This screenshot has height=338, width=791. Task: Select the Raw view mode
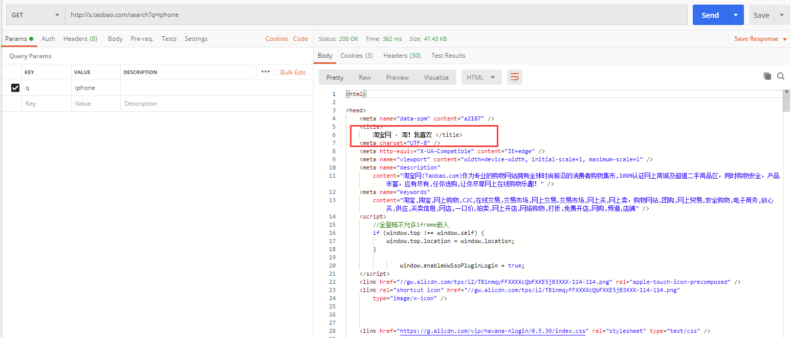[365, 78]
